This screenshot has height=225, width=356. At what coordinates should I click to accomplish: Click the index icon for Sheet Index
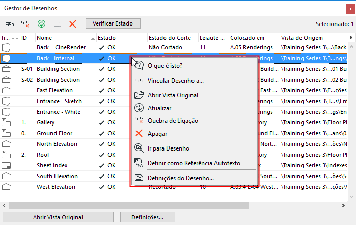click(6, 165)
